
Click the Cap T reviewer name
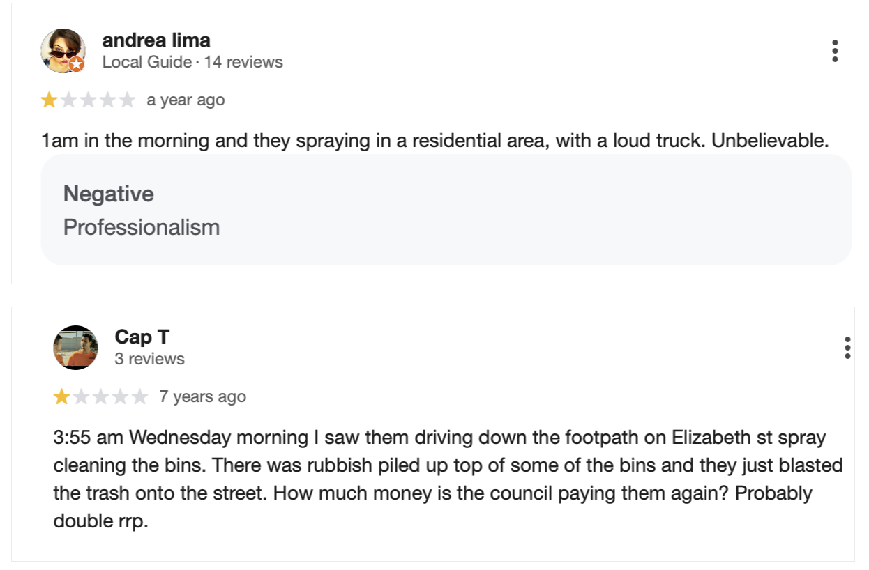point(142,337)
